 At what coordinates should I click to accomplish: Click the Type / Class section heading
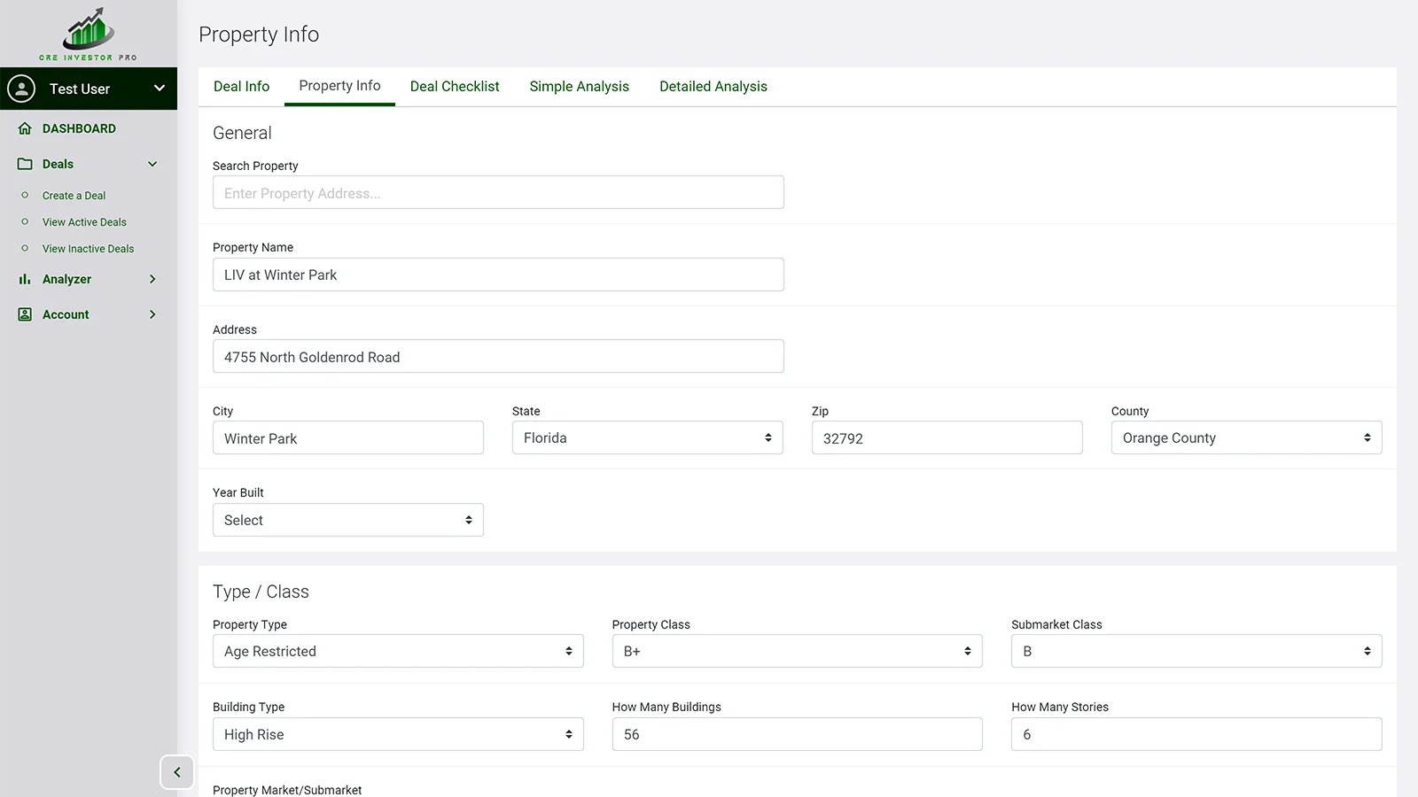(261, 592)
